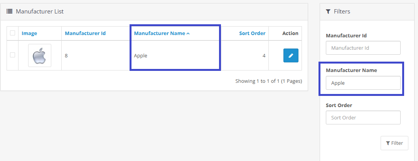Sort table by Manufacturer Name column header
Screen dimensions: 418x161
pyautogui.click(x=159, y=34)
